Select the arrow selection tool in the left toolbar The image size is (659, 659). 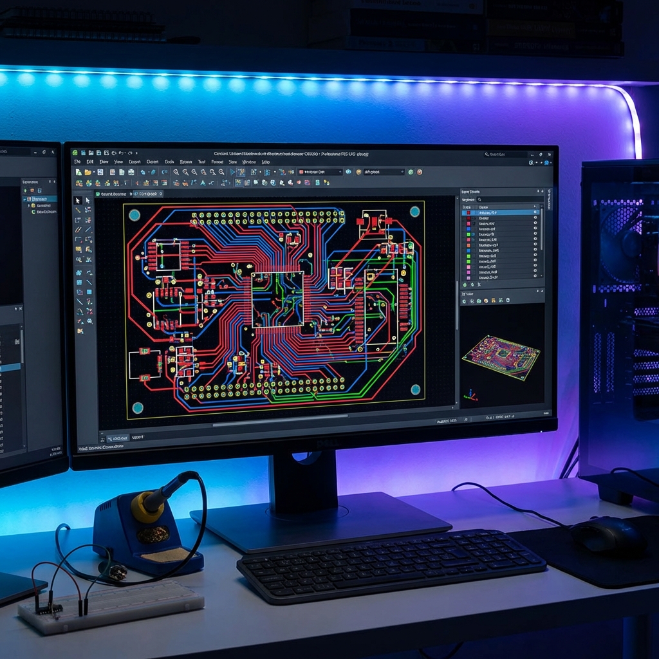[77, 201]
